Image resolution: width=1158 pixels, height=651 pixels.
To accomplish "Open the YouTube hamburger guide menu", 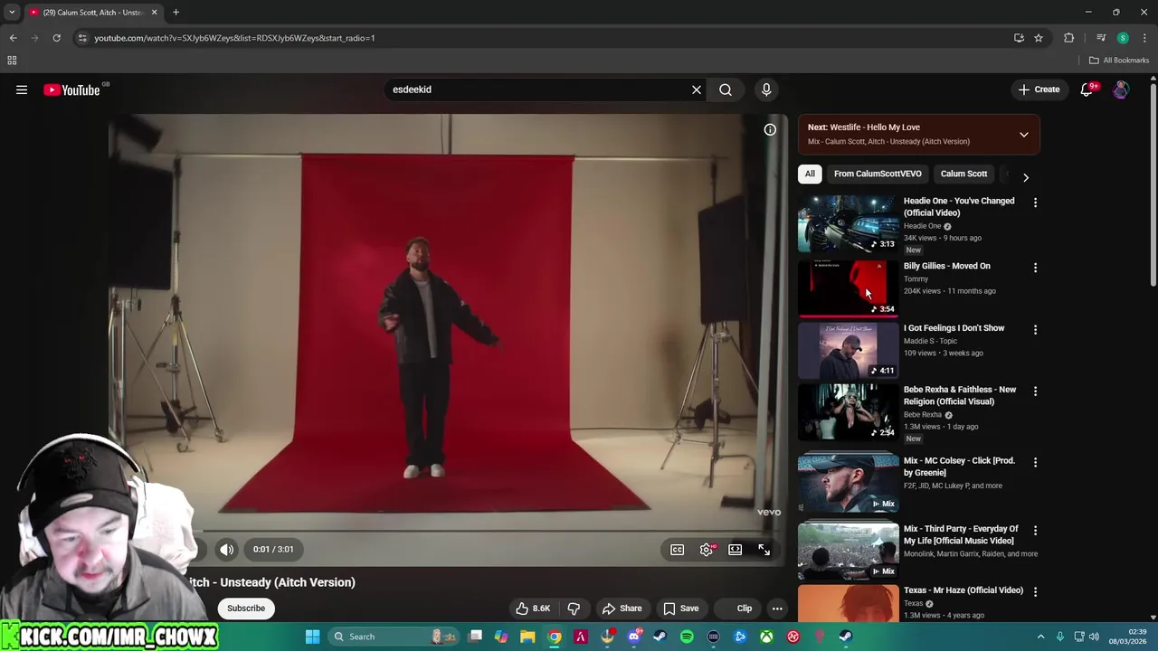I will [x=22, y=90].
